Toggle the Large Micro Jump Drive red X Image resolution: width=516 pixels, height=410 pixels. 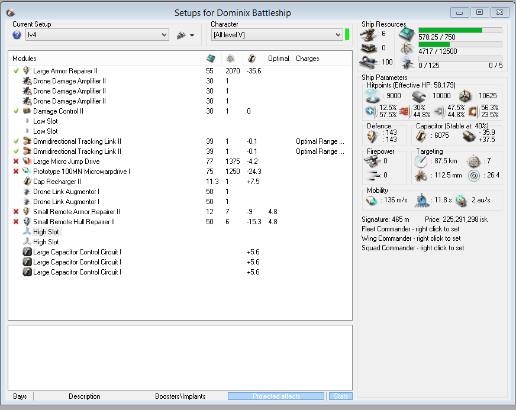click(16, 162)
